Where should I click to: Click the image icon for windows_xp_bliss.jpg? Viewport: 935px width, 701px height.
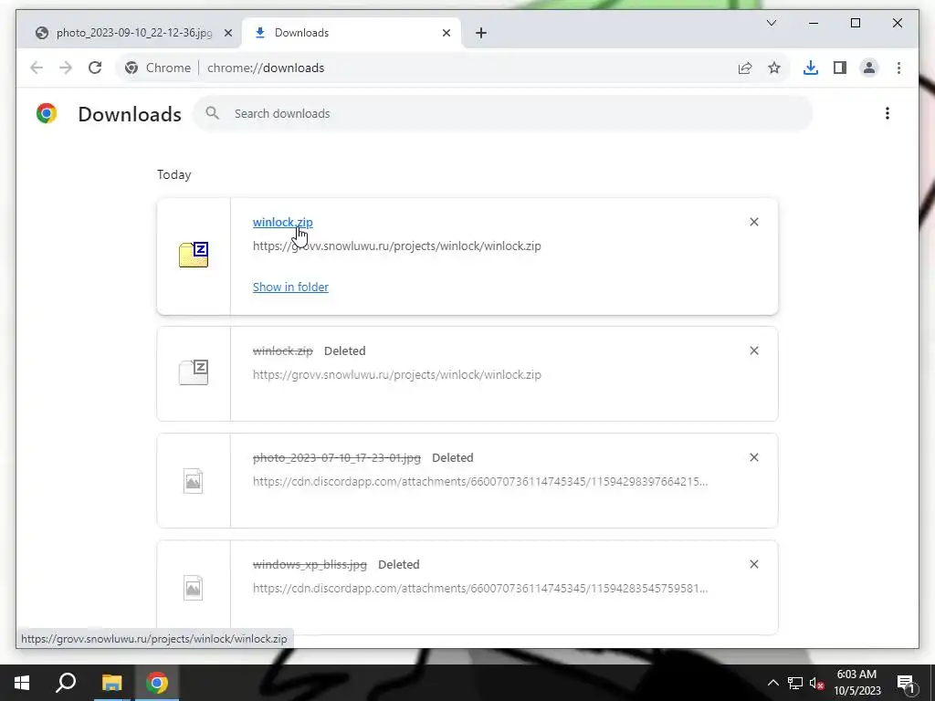coord(194,588)
